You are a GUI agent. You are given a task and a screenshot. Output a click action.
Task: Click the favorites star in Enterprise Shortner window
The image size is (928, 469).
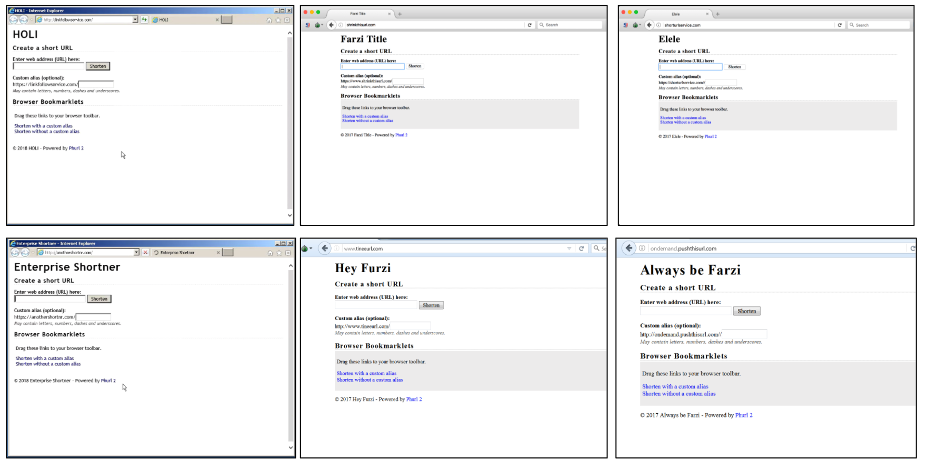(x=279, y=253)
